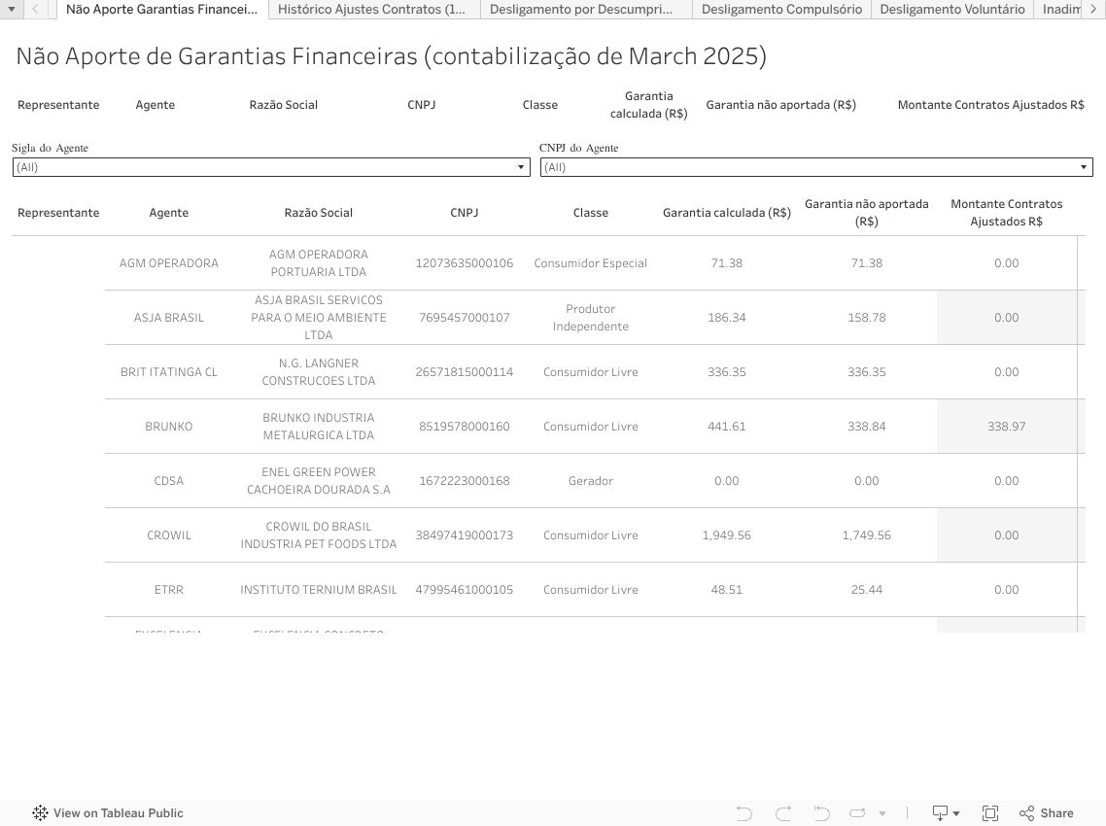1106x826 pixels.
Task: Click N.G. LANGNER CONSTRUCOES LTDA cell
Action: (x=318, y=372)
